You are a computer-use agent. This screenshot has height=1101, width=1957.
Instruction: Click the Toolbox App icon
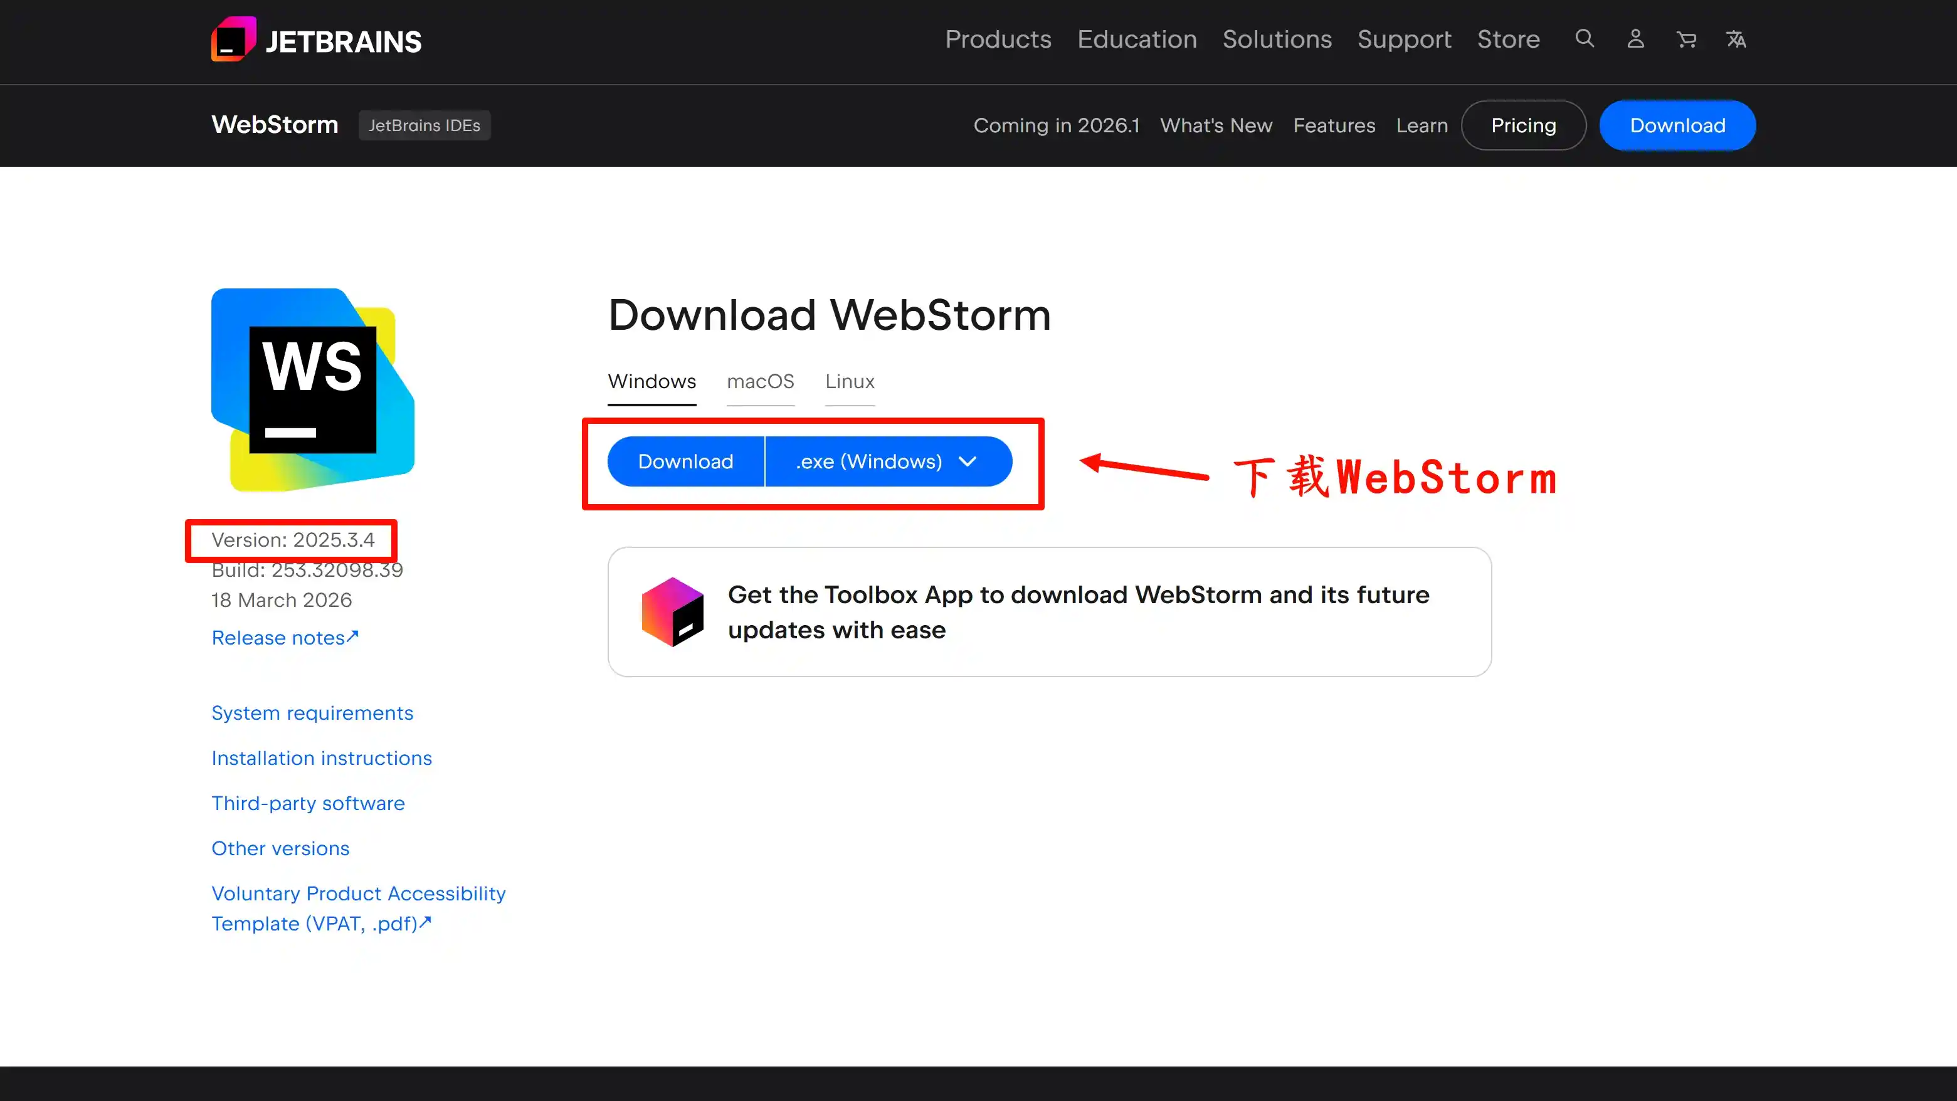672,612
